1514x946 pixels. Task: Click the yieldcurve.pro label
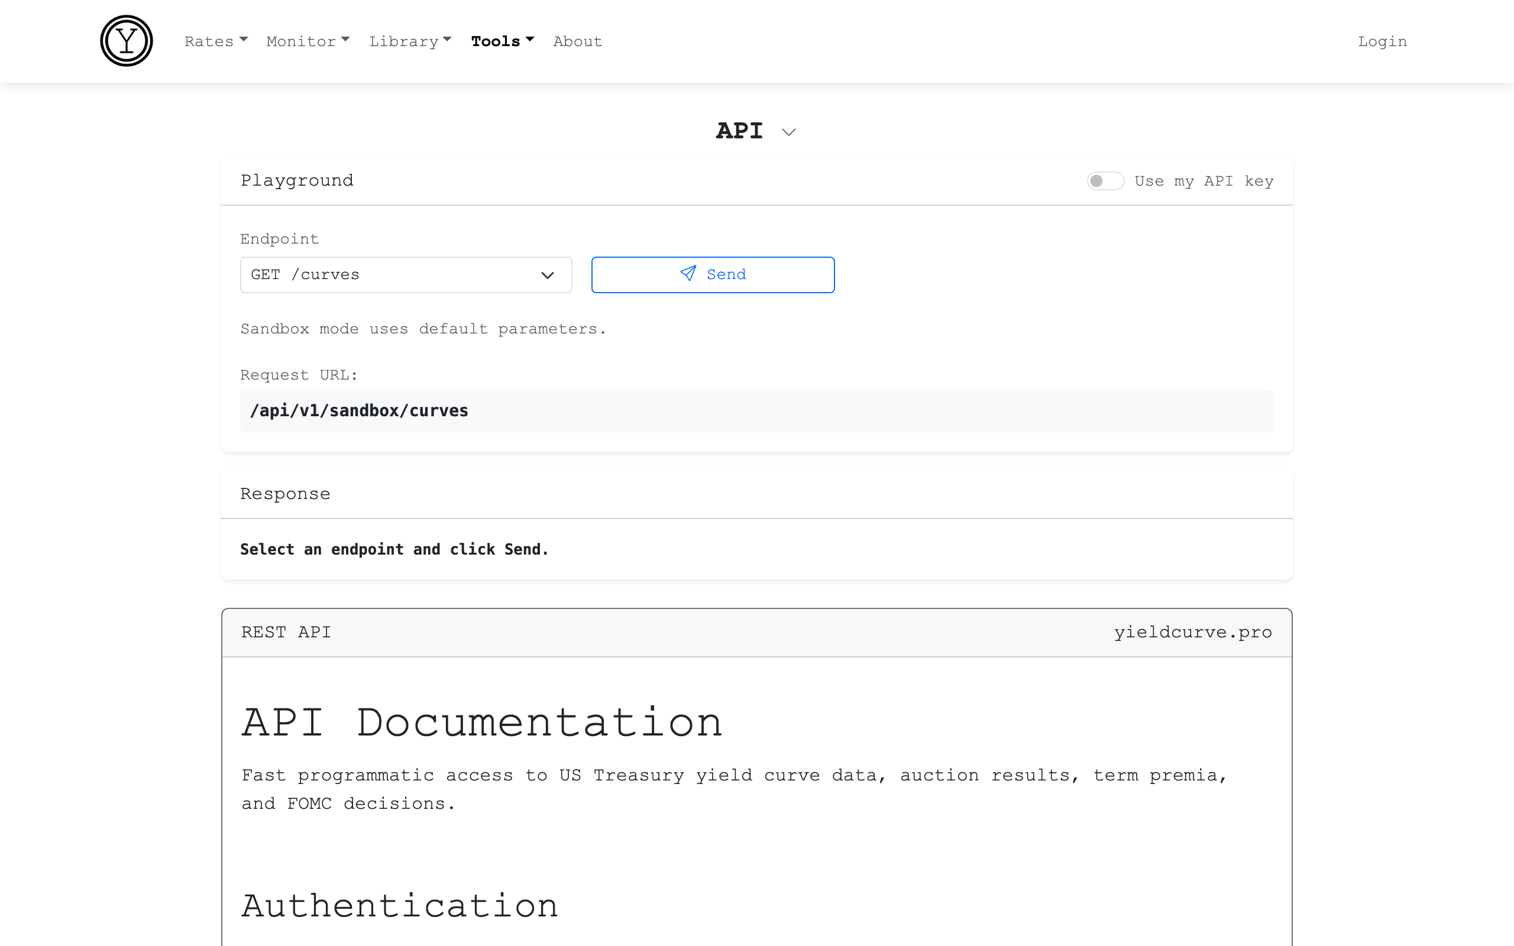click(1192, 632)
